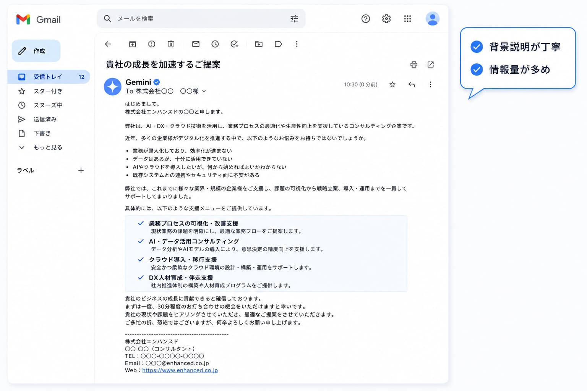The height and width of the screenshot is (391, 587).
Task: Click the 業務プロセスの可視化・改善支援 item
Action: pos(193,223)
